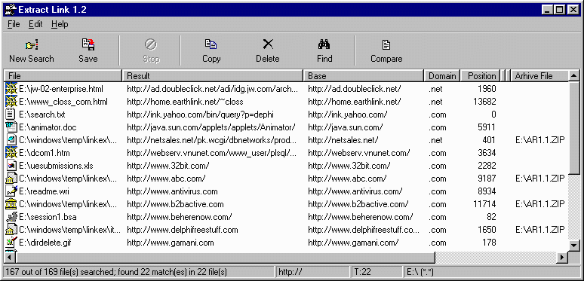Sort by the Result column header
The image size is (584, 281).
point(213,76)
